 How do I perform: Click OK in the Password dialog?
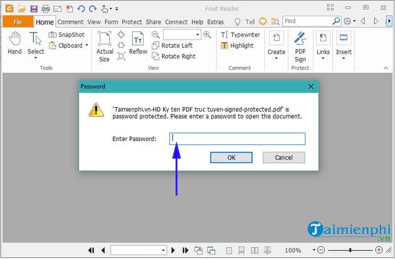(231, 157)
